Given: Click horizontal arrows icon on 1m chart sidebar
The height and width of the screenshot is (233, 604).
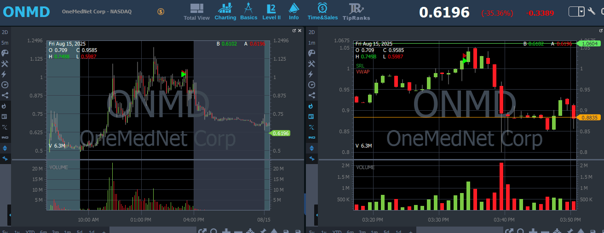Looking at the screenshot, I should click(311, 159).
